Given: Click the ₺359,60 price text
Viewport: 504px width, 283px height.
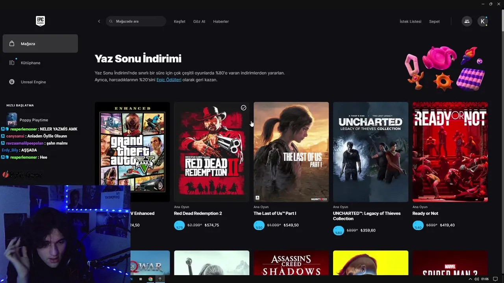Looking at the screenshot, I should [x=368, y=230].
